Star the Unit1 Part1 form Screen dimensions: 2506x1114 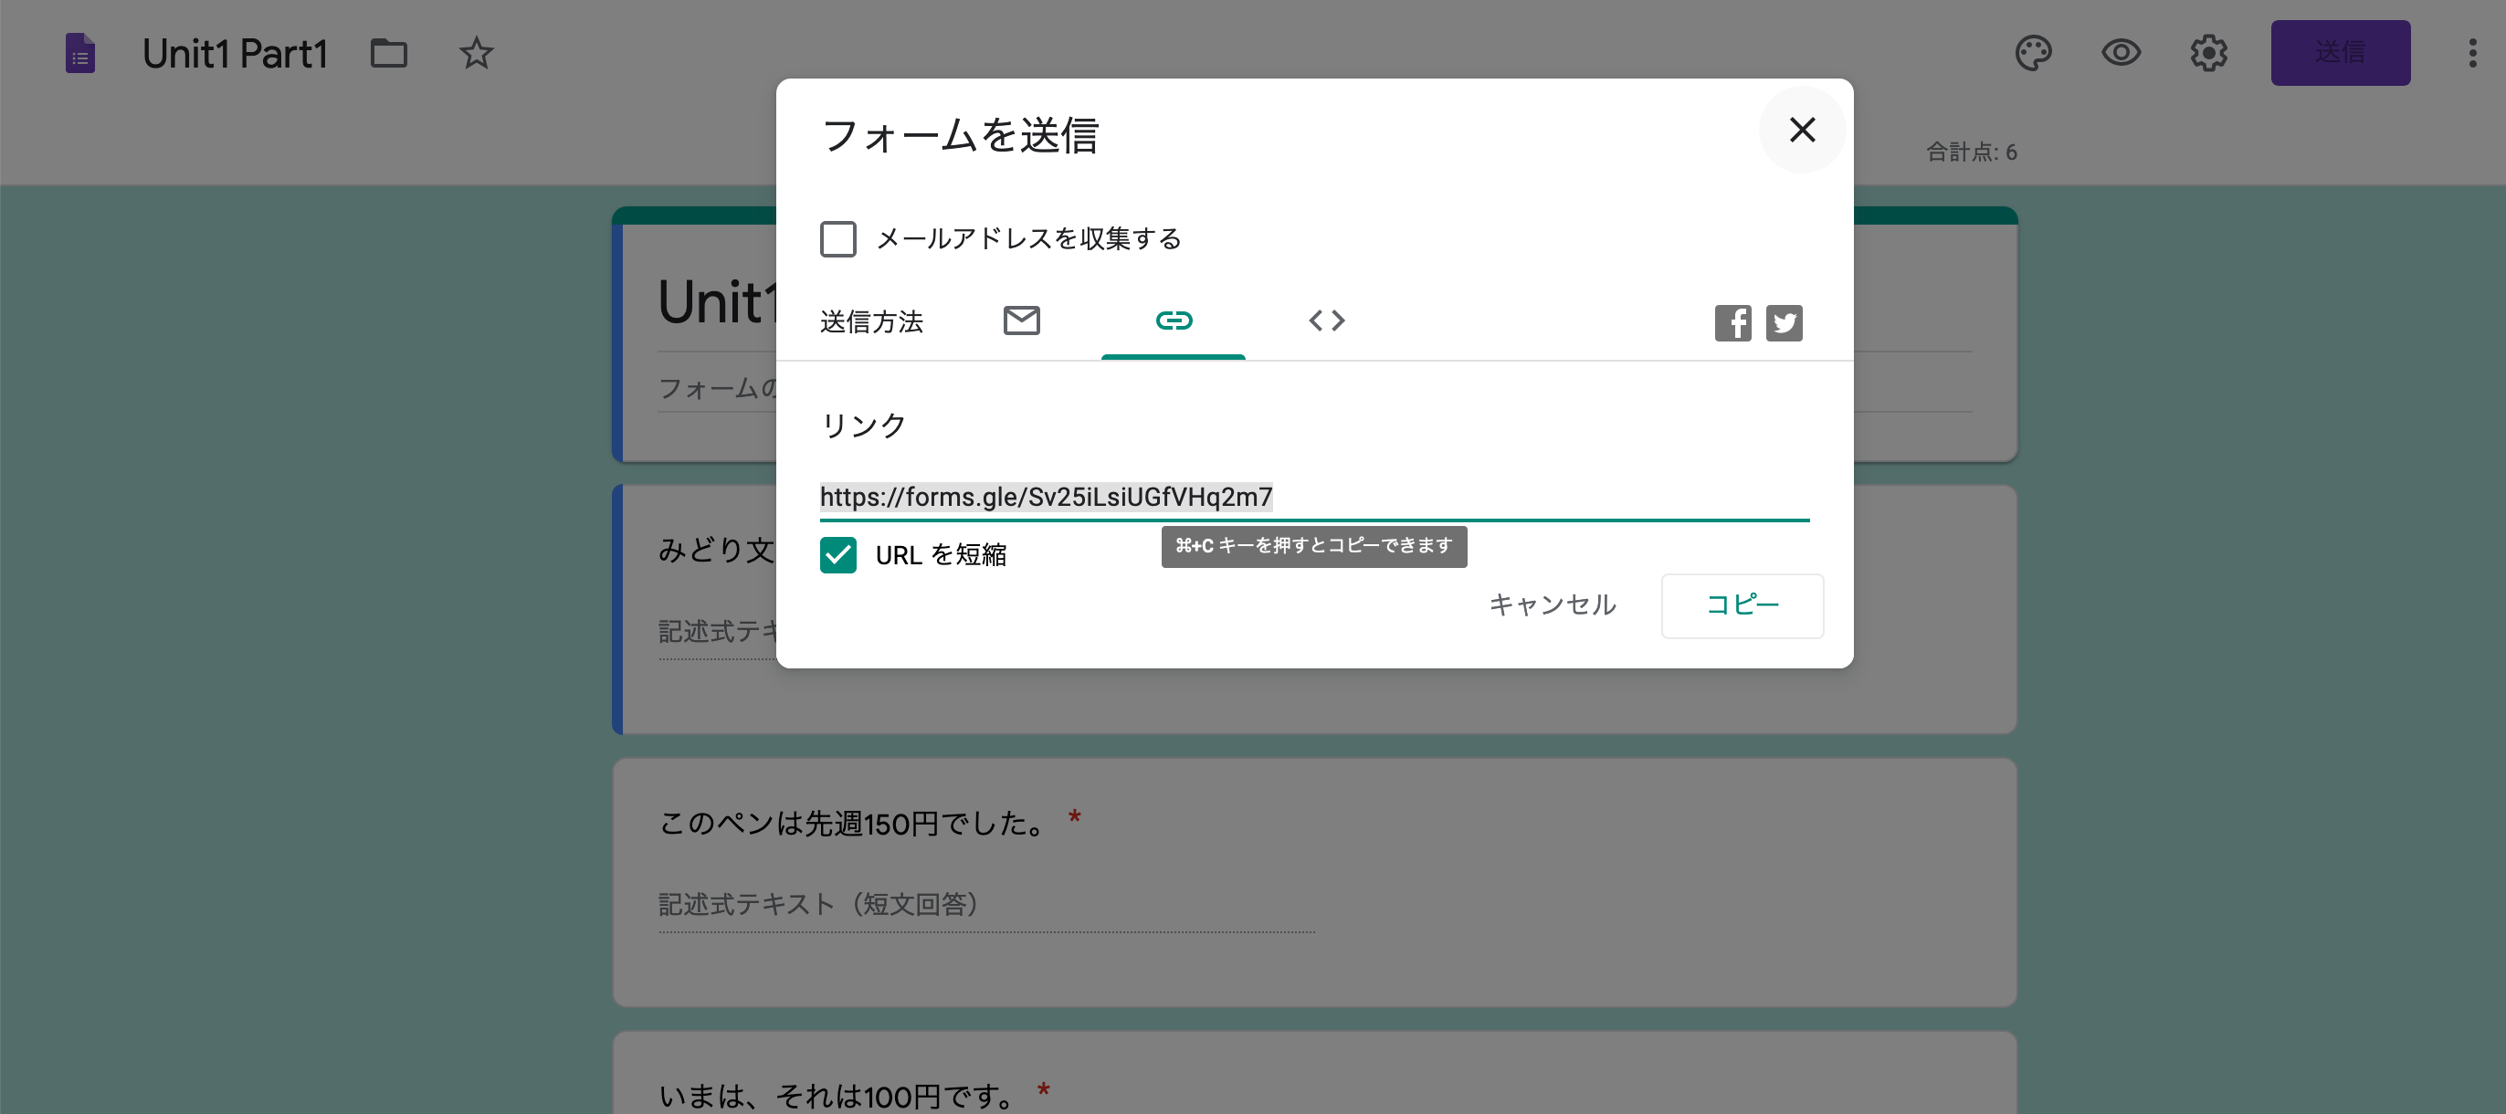pos(476,53)
